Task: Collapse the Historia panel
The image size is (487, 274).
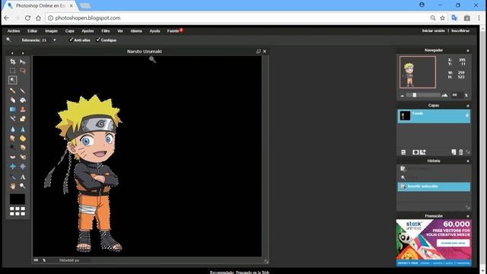Action: tap(468, 161)
